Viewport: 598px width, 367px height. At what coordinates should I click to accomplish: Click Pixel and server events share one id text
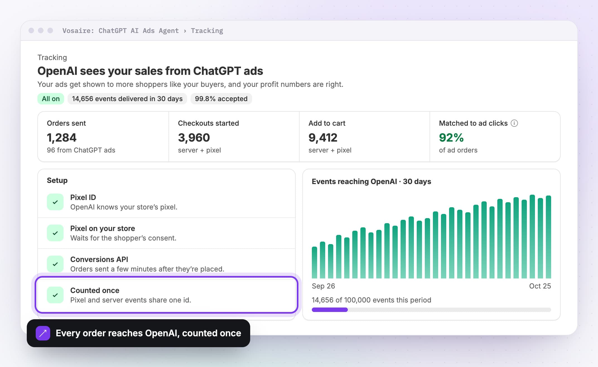pos(131,300)
